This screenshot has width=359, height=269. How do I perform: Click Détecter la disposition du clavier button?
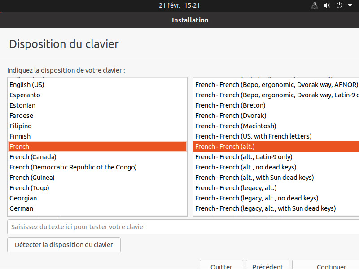coord(64,245)
